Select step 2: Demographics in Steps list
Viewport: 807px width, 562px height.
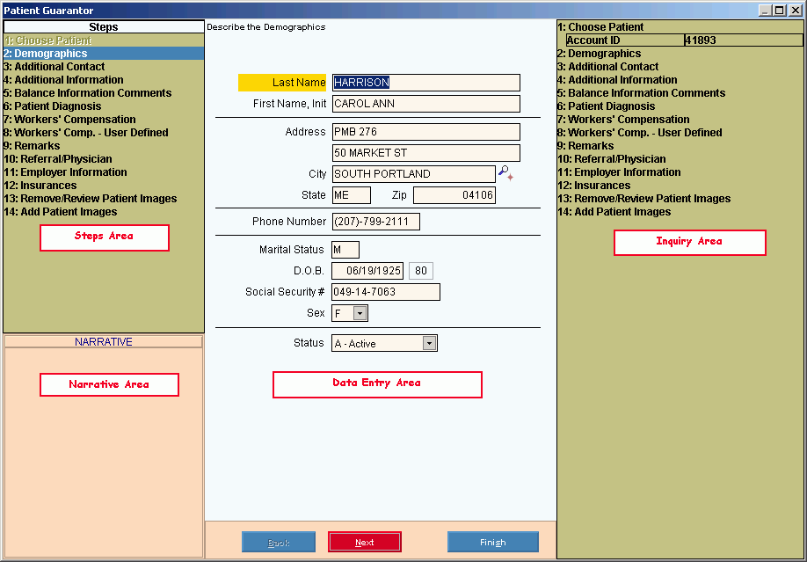(x=104, y=54)
